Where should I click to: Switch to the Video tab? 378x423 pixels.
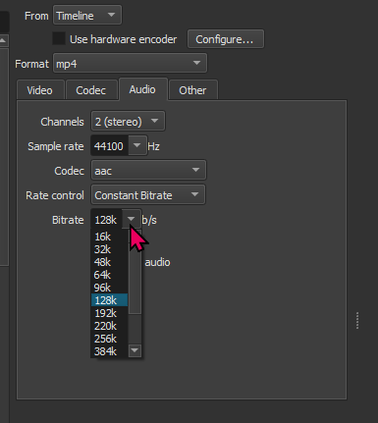[x=40, y=90]
